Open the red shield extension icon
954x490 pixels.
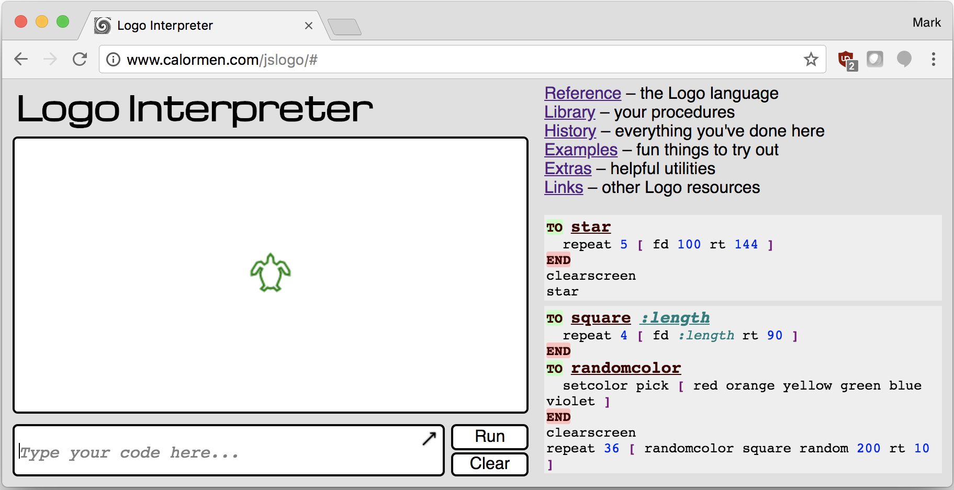846,60
